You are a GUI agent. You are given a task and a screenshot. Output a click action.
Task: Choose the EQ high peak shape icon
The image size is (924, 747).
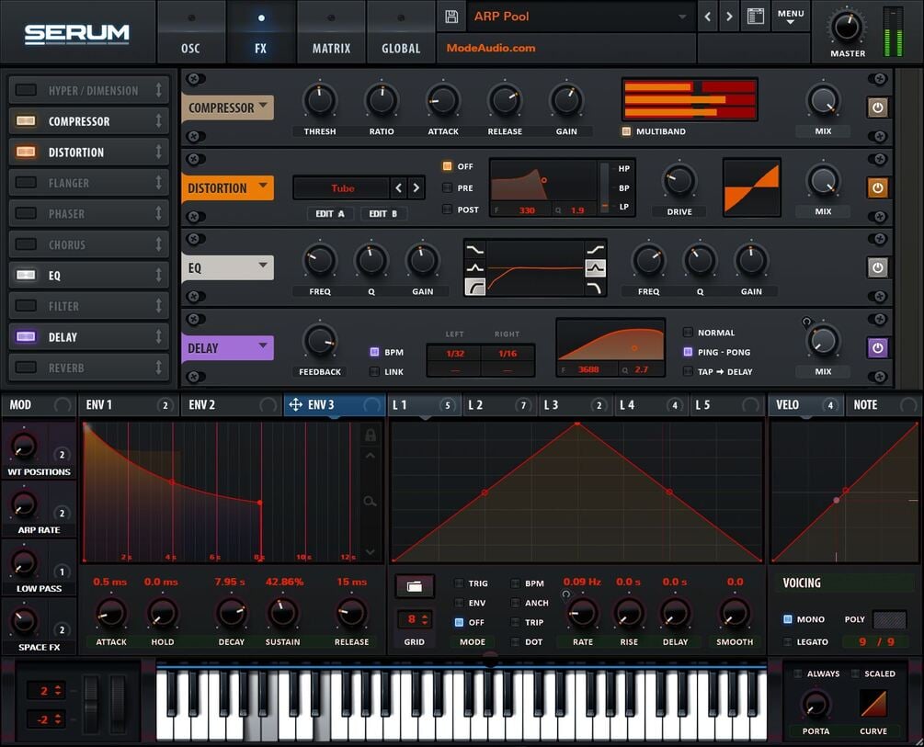pyautogui.click(x=595, y=268)
